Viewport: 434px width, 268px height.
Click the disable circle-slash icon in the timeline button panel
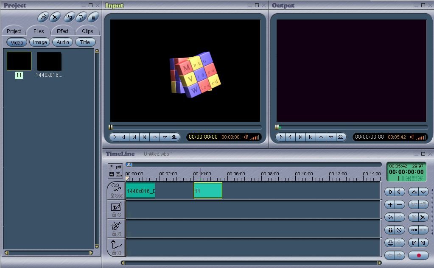(x=399, y=230)
